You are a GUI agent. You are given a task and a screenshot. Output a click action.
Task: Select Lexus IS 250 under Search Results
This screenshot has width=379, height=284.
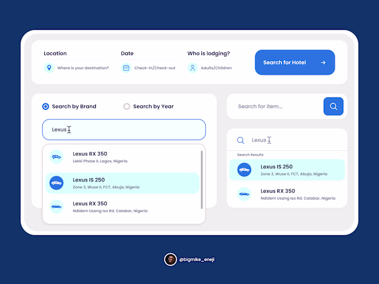click(x=287, y=170)
